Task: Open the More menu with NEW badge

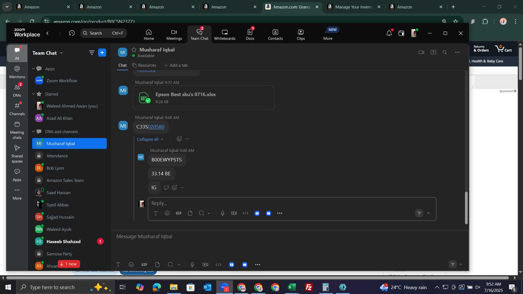Action: tap(328, 35)
